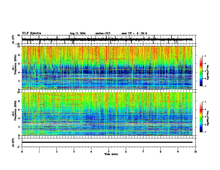The height and width of the screenshot is (170, 220).
Task: Click the ch.1 voltage waveform trace
Action: [107, 40]
